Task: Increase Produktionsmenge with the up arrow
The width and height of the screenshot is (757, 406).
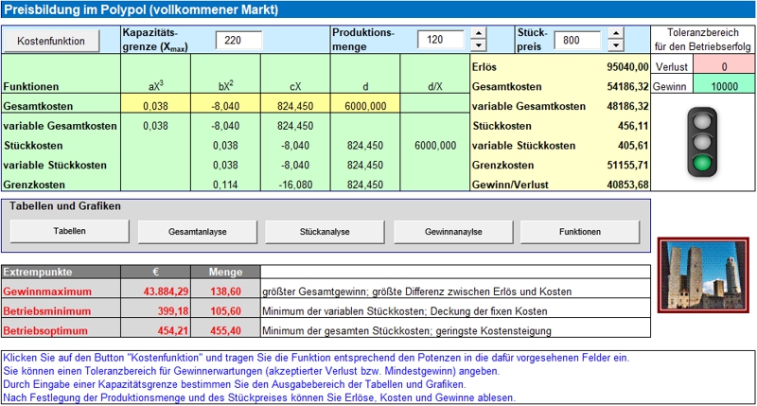Action: pyautogui.click(x=478, y=34)
